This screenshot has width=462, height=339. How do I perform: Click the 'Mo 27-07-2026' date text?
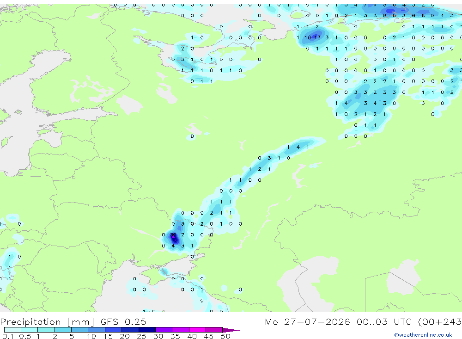[307, 321]
